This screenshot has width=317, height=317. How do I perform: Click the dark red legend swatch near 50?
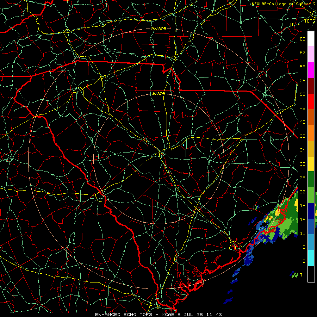311,86
